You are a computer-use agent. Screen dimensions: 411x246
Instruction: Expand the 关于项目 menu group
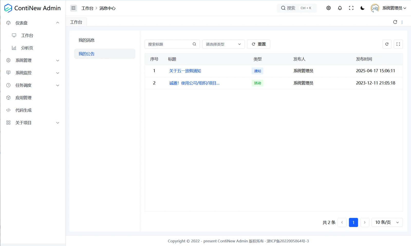(x=33, y=123)
